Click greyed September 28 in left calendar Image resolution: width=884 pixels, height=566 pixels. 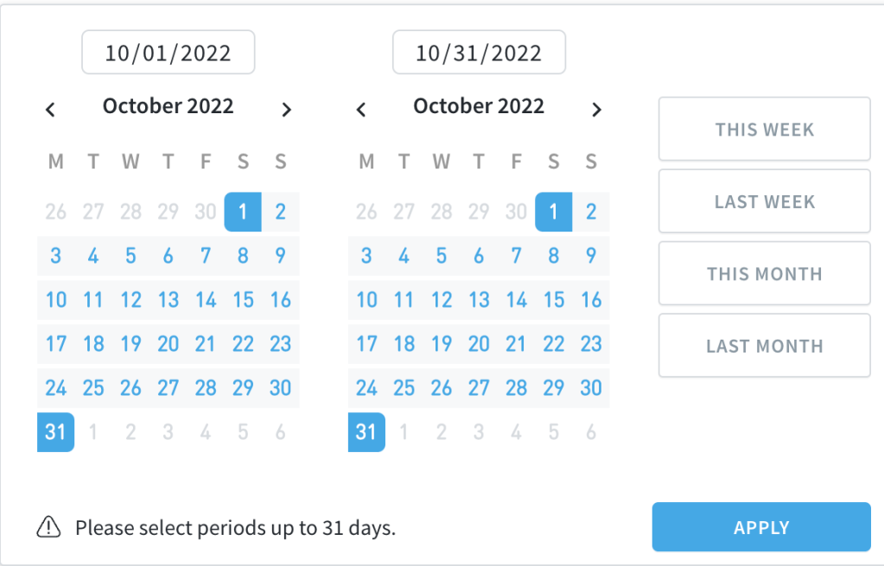(x=130, y=212)
